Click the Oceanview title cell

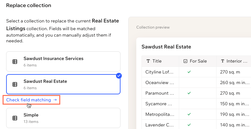click(x=160, y=82)
